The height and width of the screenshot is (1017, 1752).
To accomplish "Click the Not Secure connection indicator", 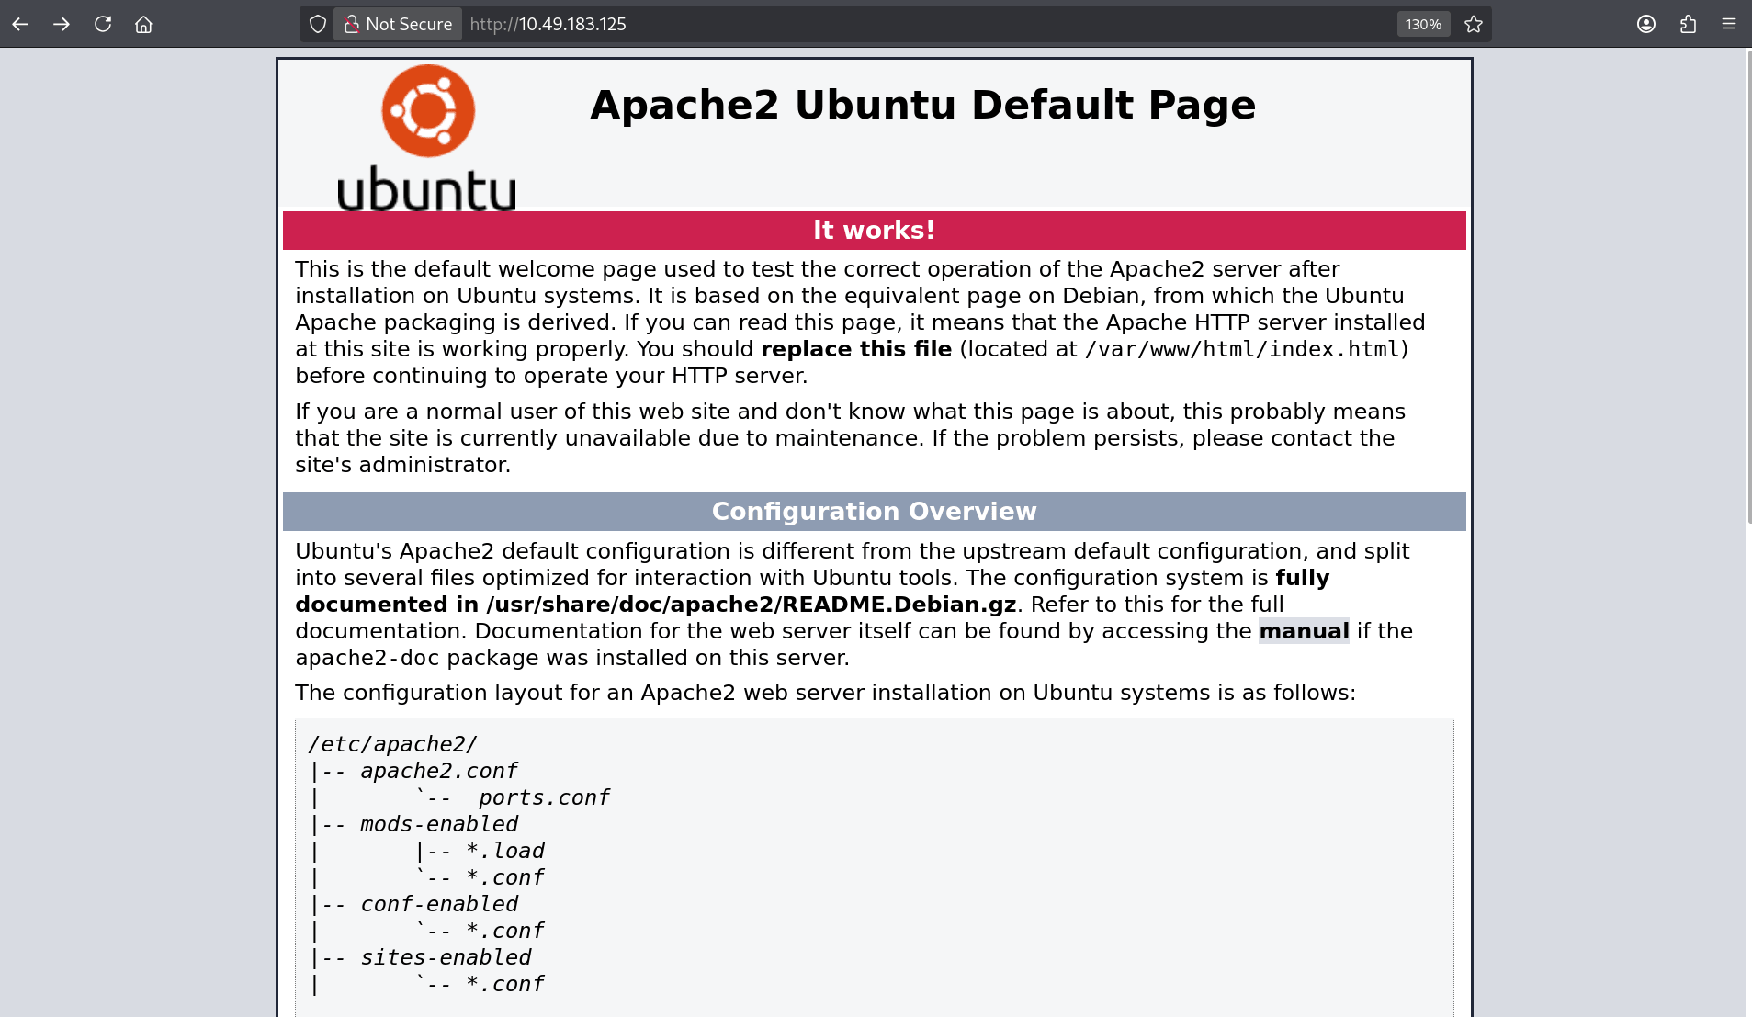I will tap(398, 24).
